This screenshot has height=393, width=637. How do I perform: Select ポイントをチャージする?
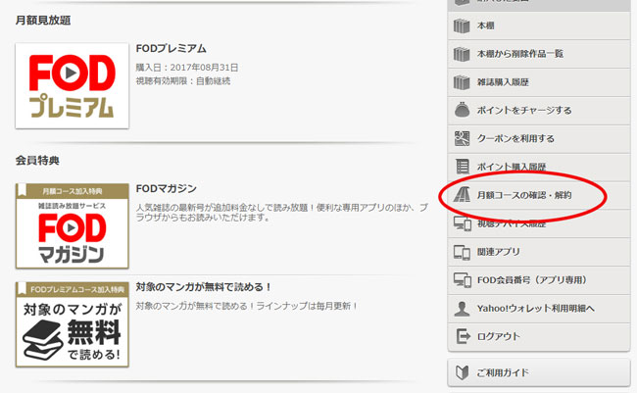[x=539, y=110]
